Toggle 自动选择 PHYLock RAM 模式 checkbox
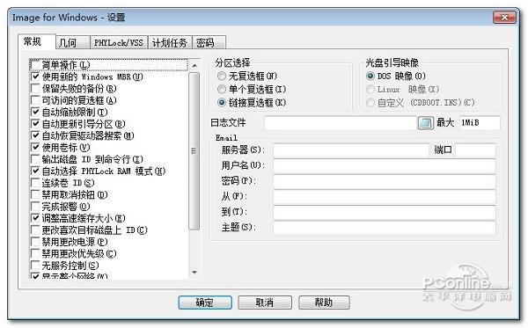 35,171
